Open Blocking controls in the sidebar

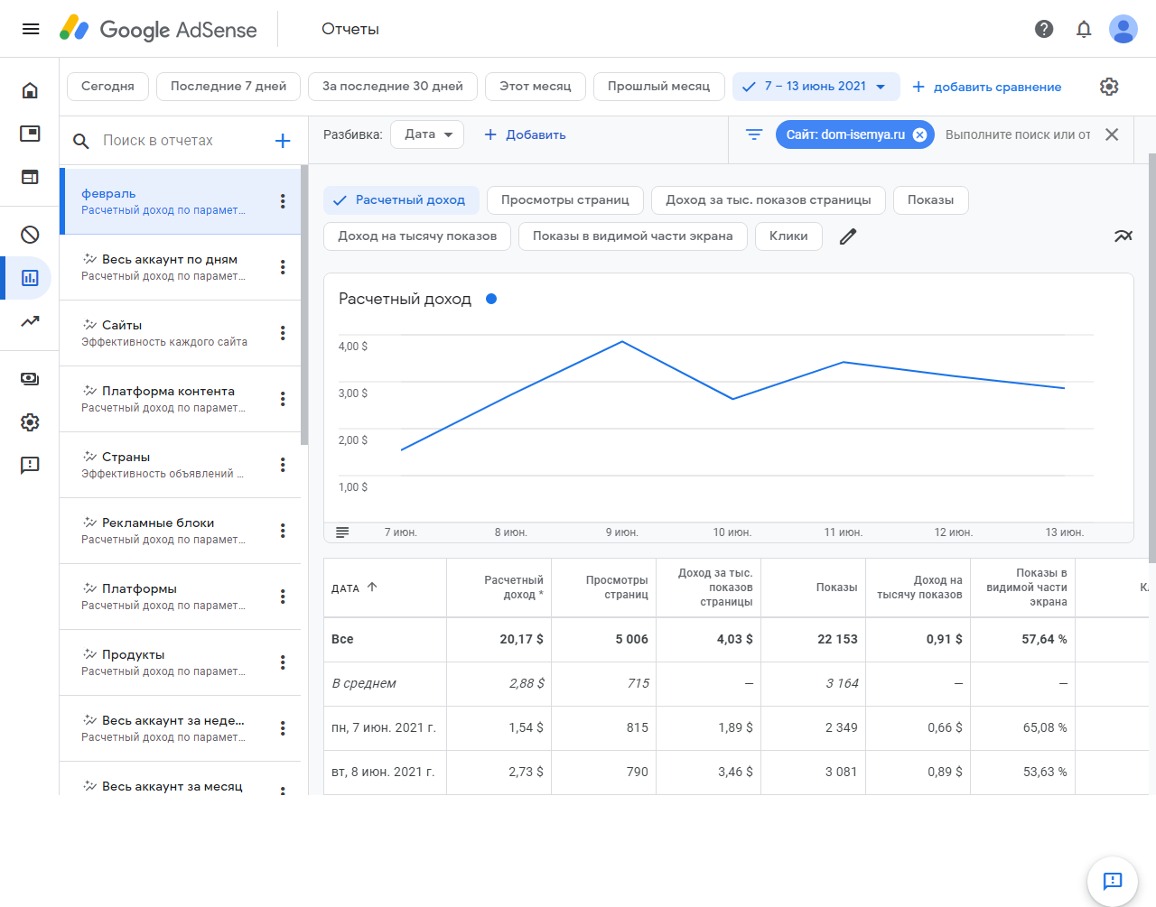[x=30, y=235]
